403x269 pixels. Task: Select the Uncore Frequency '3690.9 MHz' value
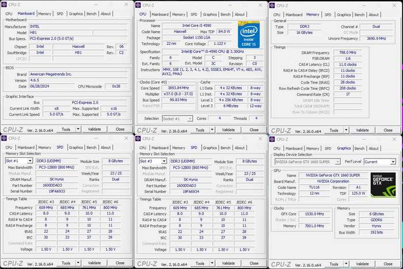[x=377, y=39]
